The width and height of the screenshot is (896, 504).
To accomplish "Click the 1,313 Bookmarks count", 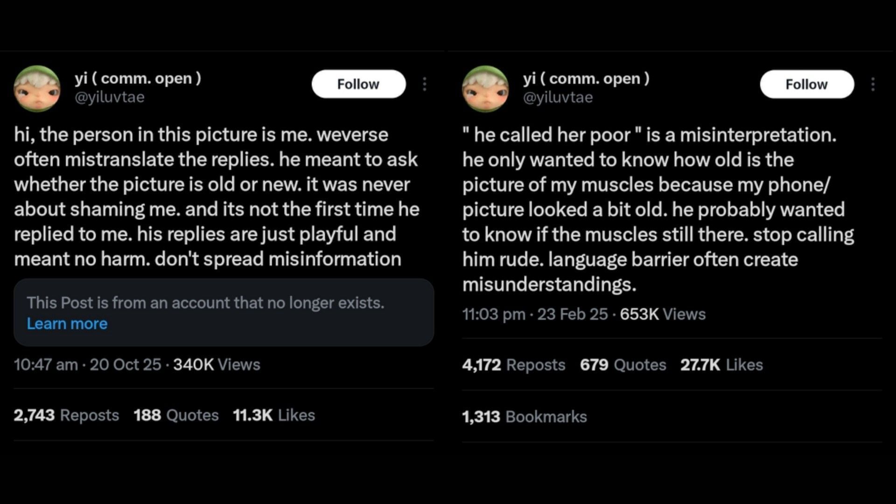I will pyautogui.click(x=525, y=416).
